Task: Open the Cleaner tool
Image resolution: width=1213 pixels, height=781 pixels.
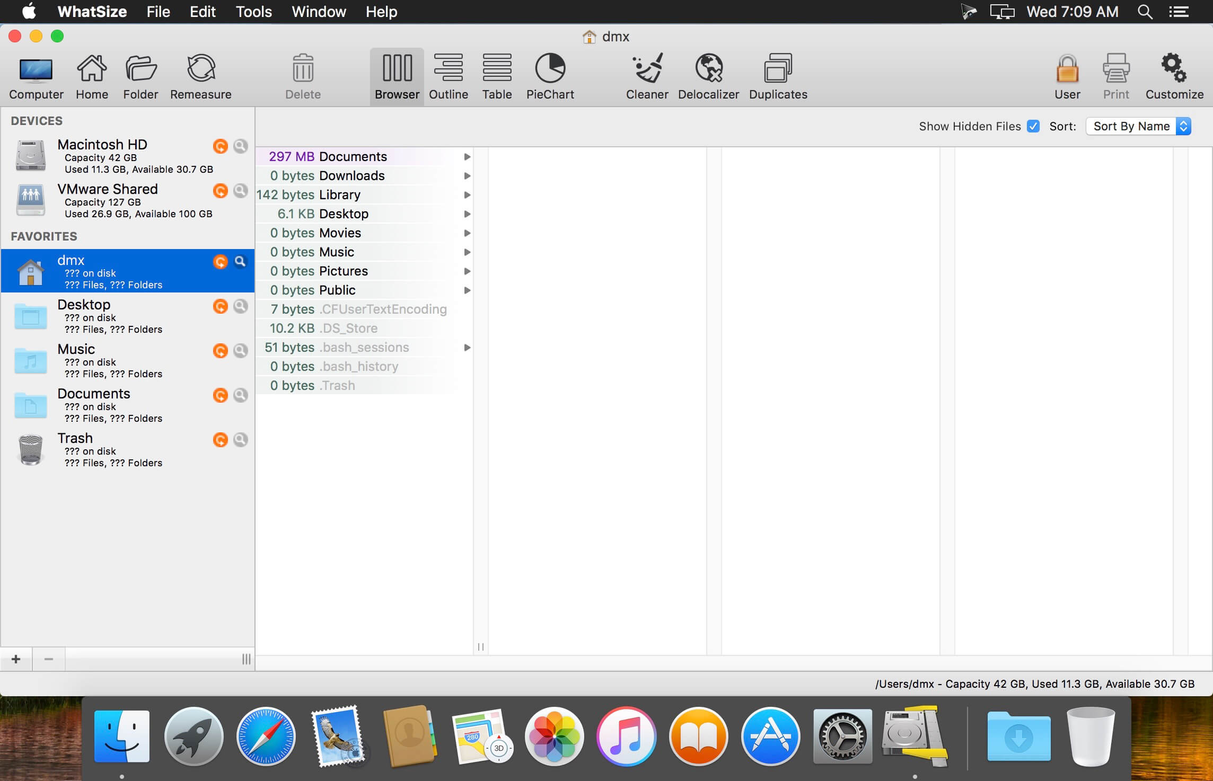Action: (647, 77)
